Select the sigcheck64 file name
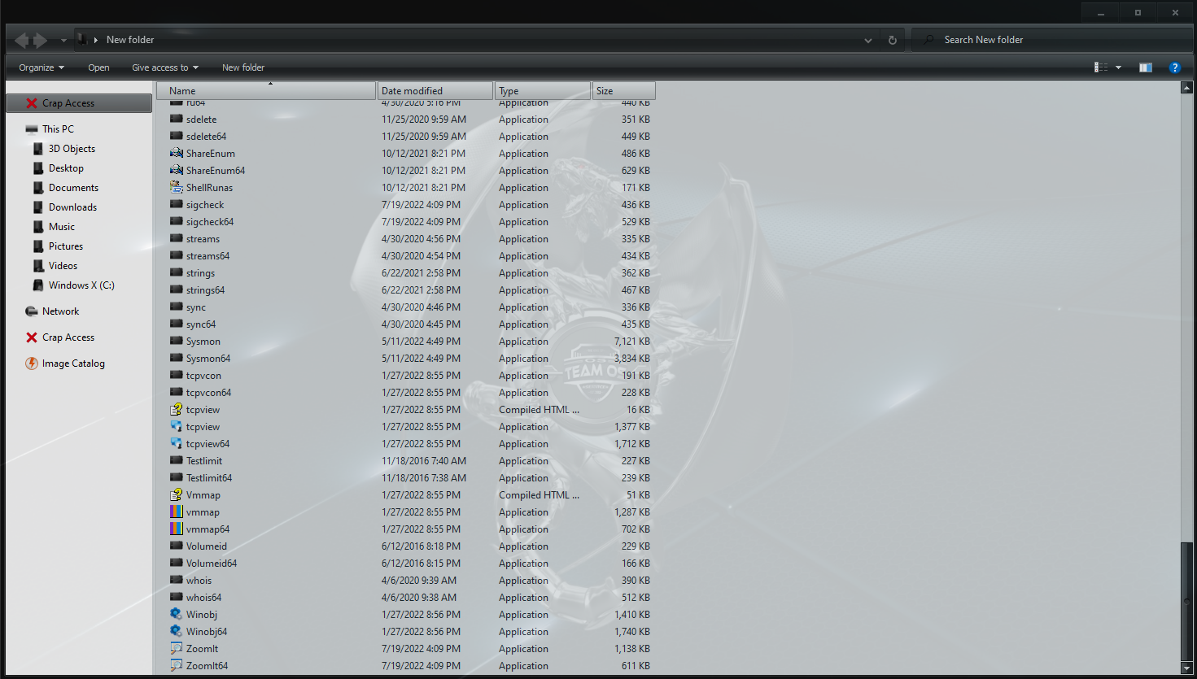Viewport: 1197px width, 679px height. (x=210, y=222)
